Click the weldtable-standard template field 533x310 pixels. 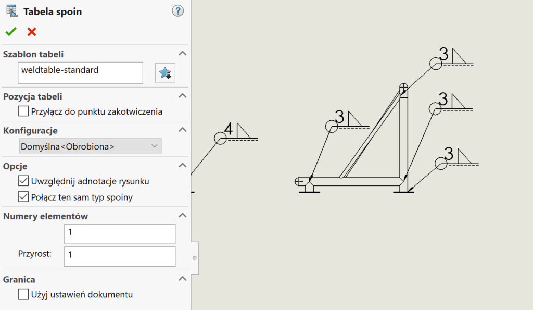pos(80,73)
